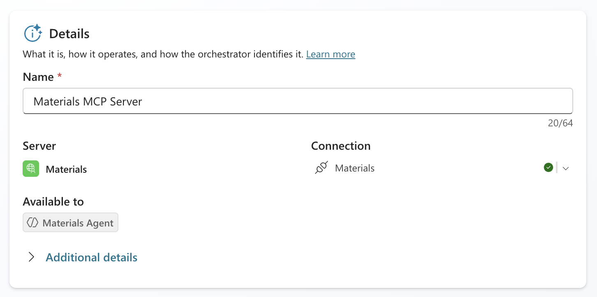
Task: Click the Details info sparkle icon
Action: (33, 33)
